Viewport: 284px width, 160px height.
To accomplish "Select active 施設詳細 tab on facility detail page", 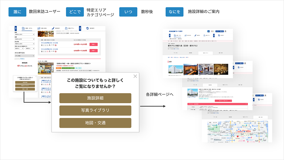I will tap(210, 85).
